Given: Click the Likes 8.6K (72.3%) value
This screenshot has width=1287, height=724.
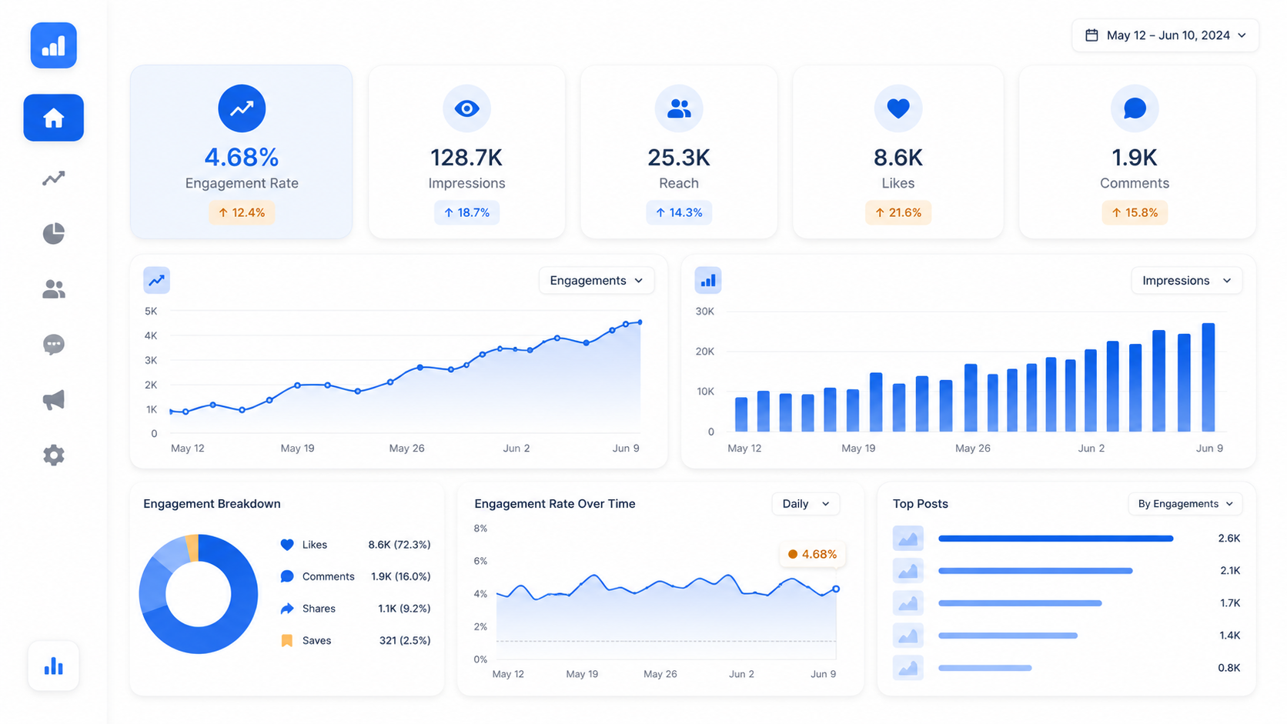Looking at the screenshot, I should point(399,545).
